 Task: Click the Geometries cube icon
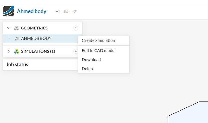(x=17, y=28)
